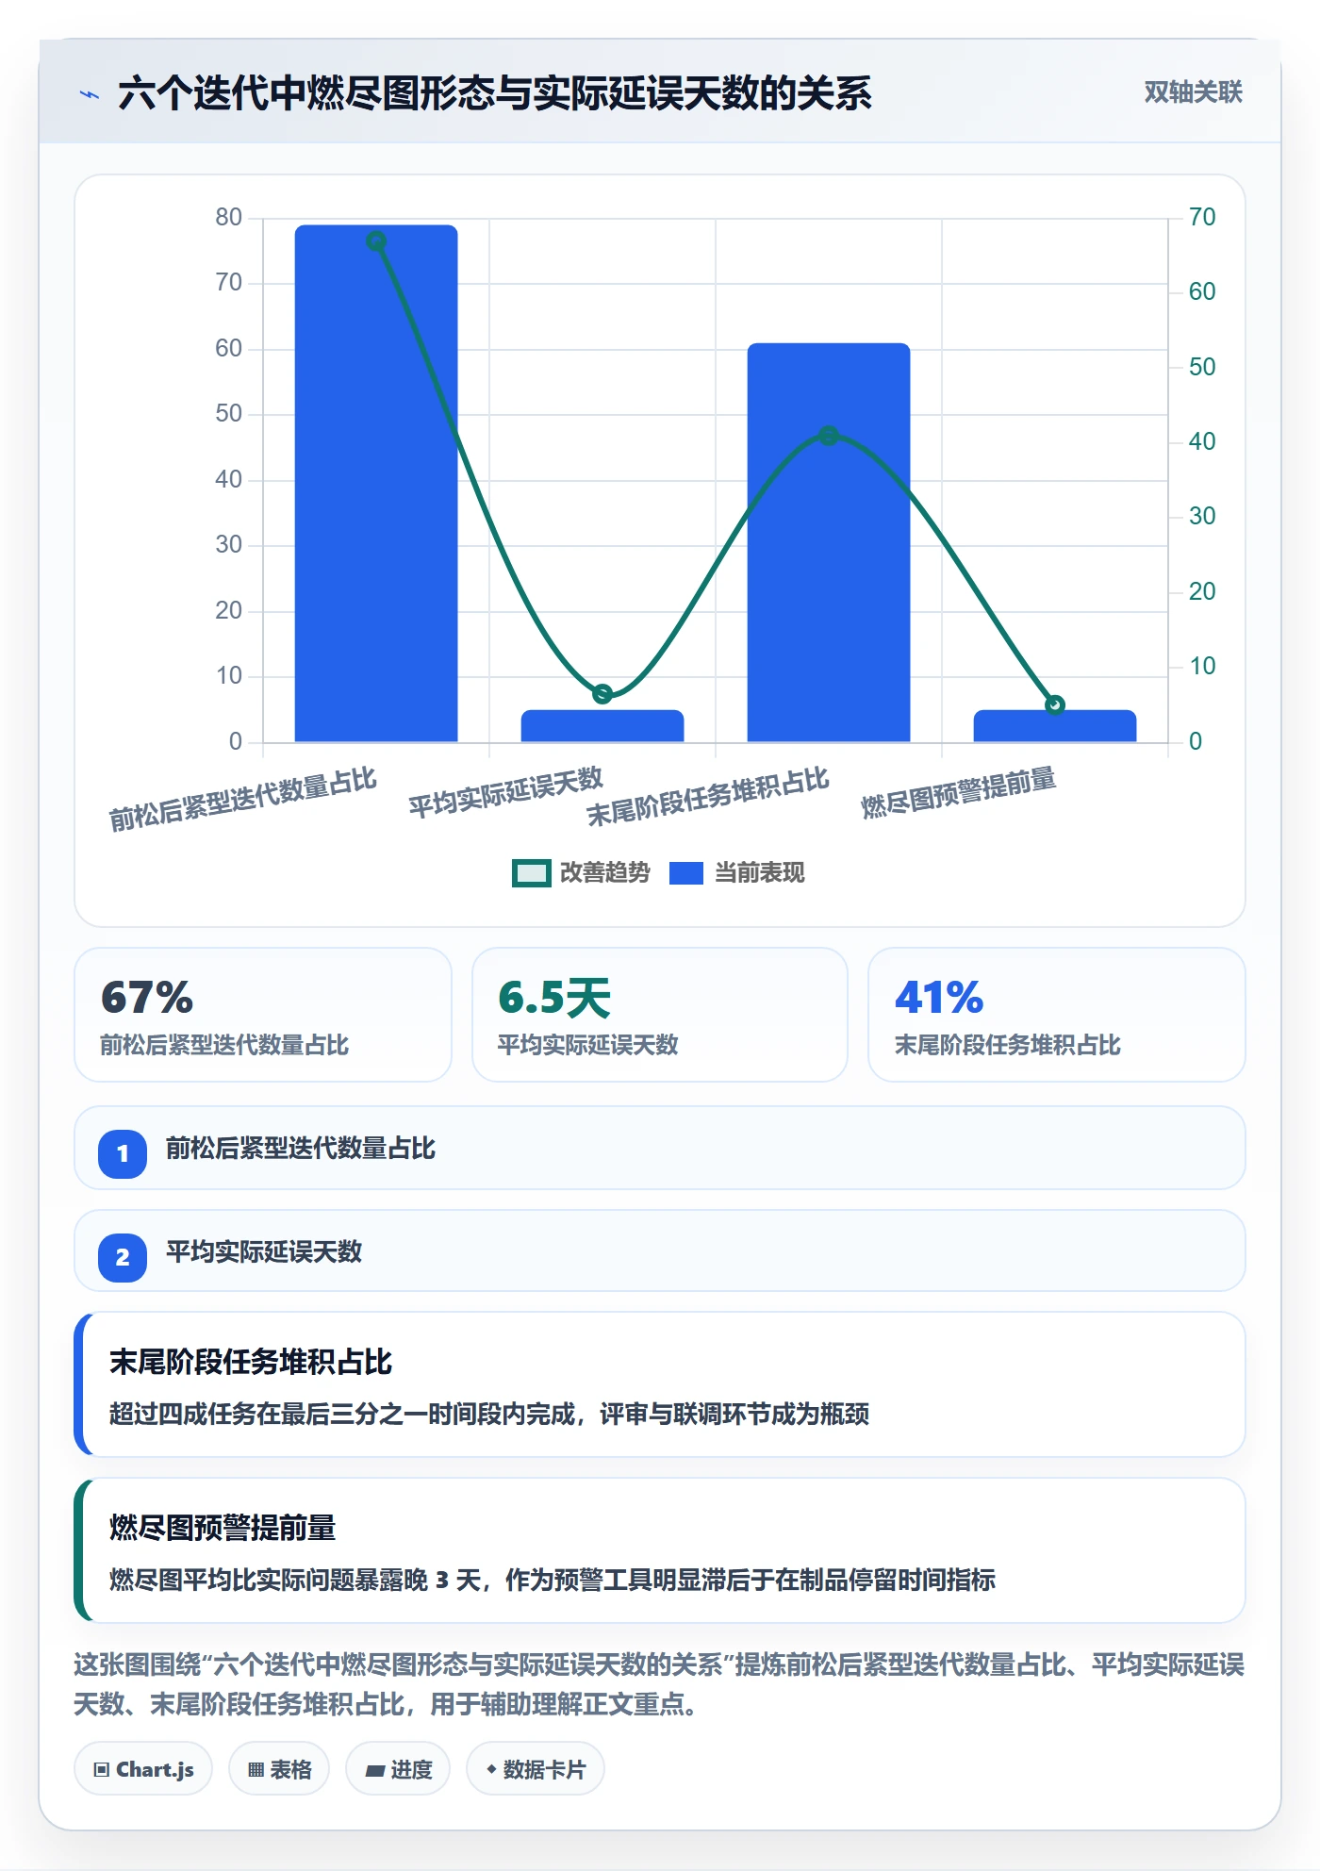
Task: Click the short bar above 平均实际延误天数 axis label
Action: pos(602,726)
